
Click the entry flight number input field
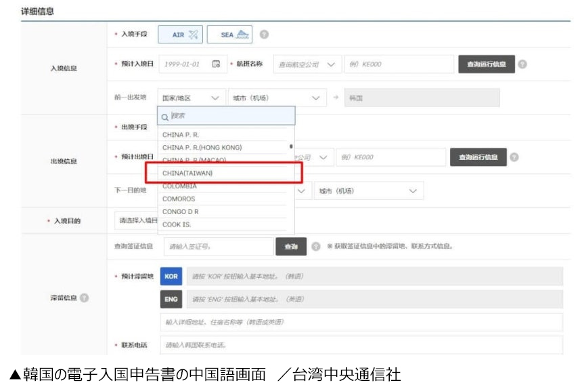398,64
